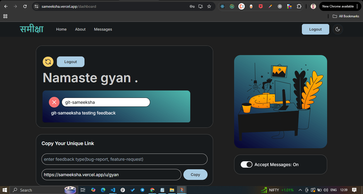Open the Chrome three-dot menu
Image resolution: width=363 pixels, height=194 pixels.
[357, 6]
